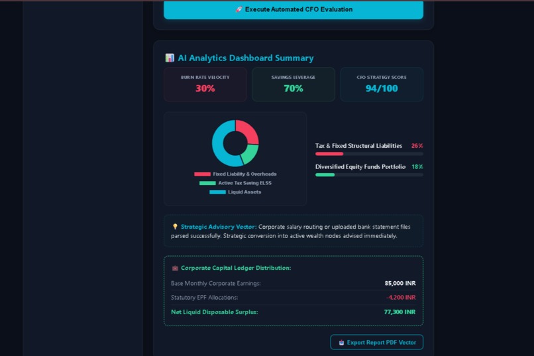Click the -4,200 INR value

(401, 298)
